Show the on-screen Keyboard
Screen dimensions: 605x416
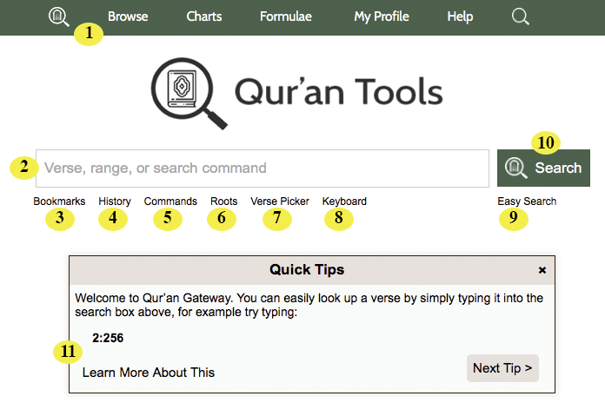pyautogui.click(x=344, y=201)
